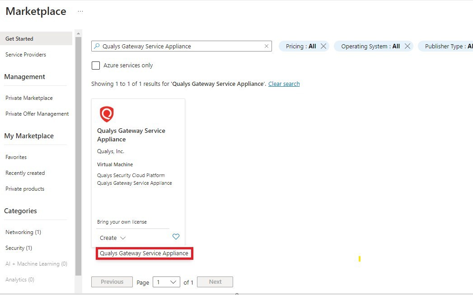Click the Qualys logo on the product tile
Screen dimensions: 473x295
(x=107, y=114)
